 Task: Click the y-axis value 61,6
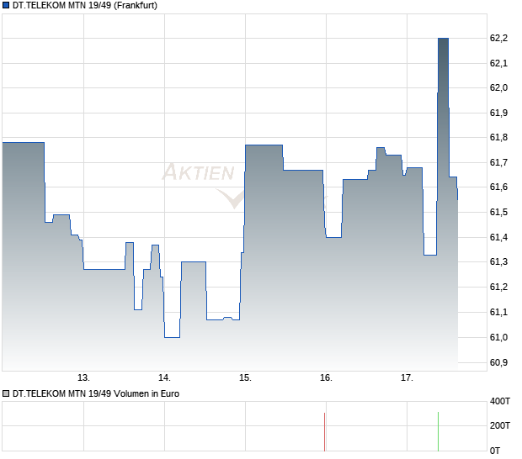coord(498,187)
